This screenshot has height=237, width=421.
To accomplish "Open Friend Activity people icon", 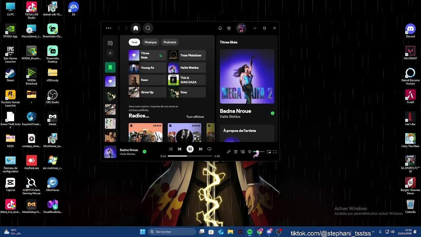I will click(x=229, y=28).
